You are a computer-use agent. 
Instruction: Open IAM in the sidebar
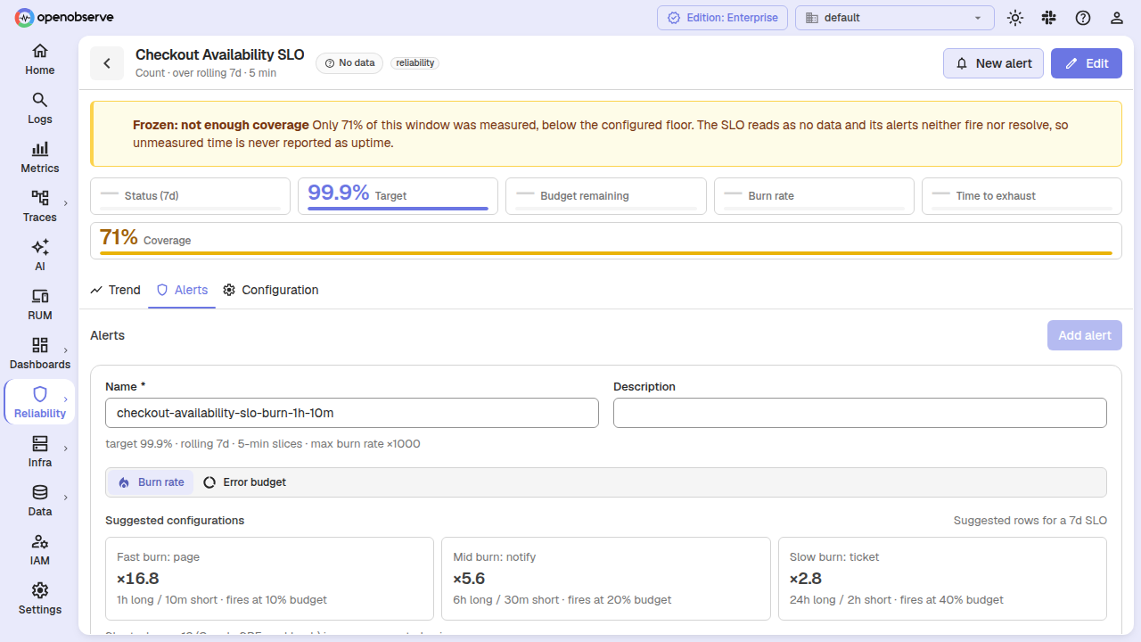click(39, 549)
